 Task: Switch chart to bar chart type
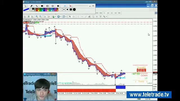click(25, 17)
